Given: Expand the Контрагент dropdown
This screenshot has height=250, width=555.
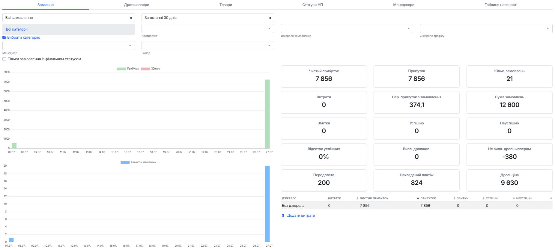Looking at the screenshot, I should [x=208, y=28].
